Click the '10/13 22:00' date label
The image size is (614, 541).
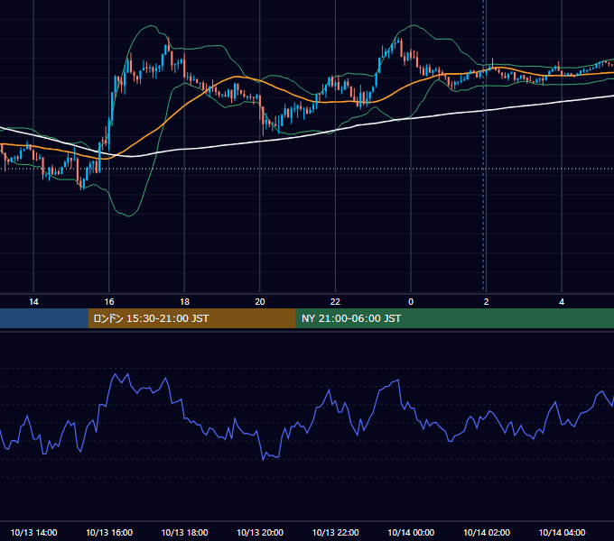tap(335, 532)
